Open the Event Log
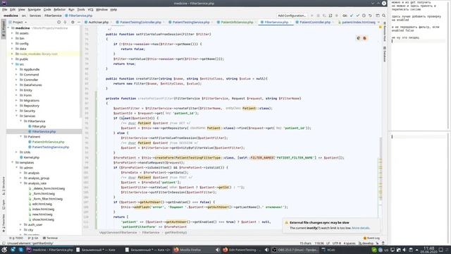 (371, 238)
